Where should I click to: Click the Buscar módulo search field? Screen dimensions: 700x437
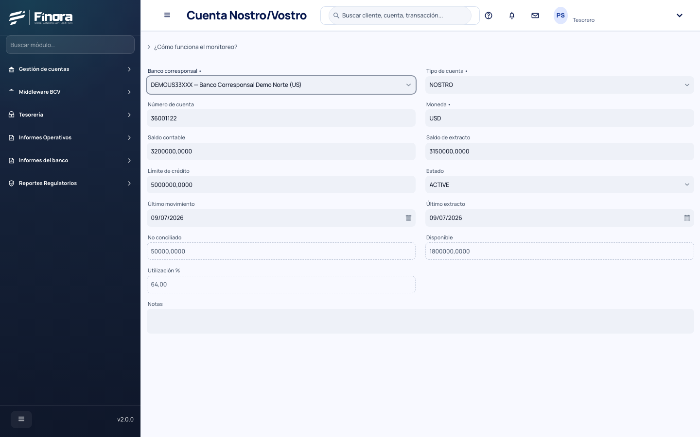(x=70, y=45)
